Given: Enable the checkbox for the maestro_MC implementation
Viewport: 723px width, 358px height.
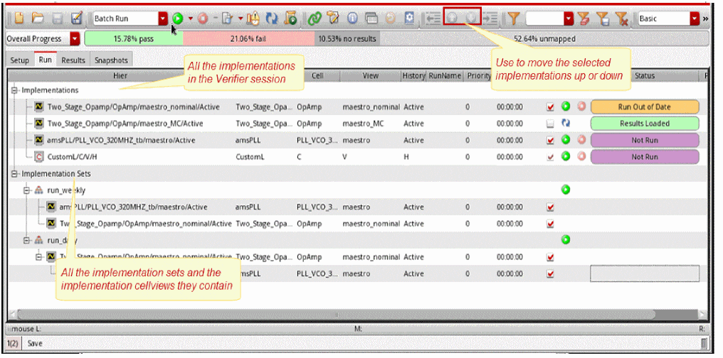Looking at the screenshot, I should coord(550,124).
